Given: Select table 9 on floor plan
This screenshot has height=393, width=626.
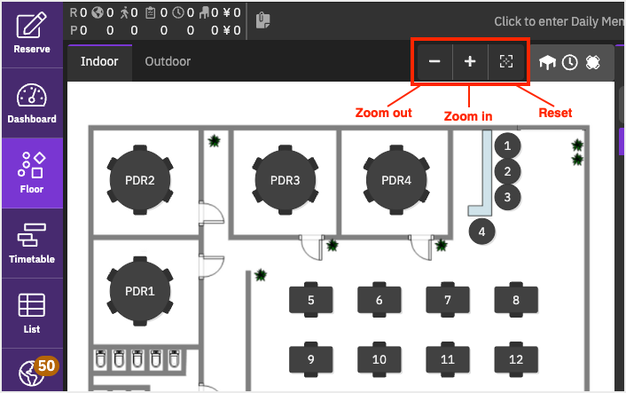Looking at the screenshot, I should coord(311,359).
